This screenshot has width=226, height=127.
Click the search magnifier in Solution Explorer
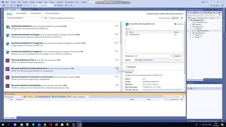coord(220,16)
